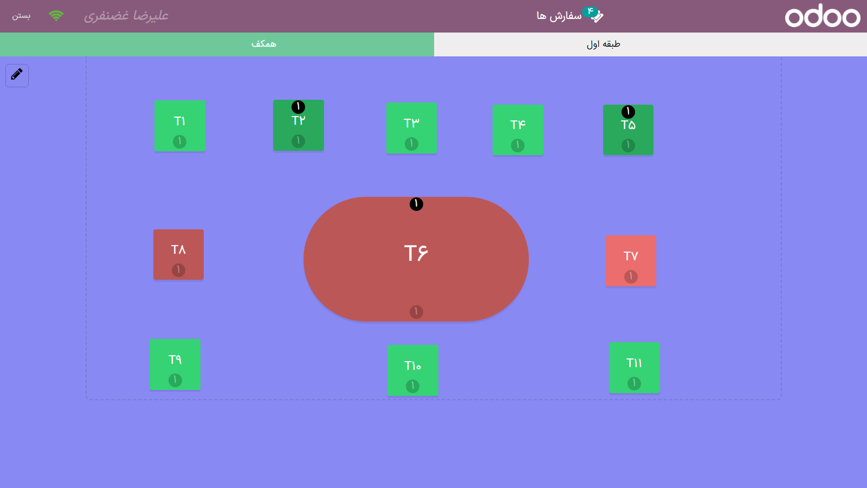Click the order count badge on table T۲
The width and height of the screenshot is (867, 488).
(298, 107)
